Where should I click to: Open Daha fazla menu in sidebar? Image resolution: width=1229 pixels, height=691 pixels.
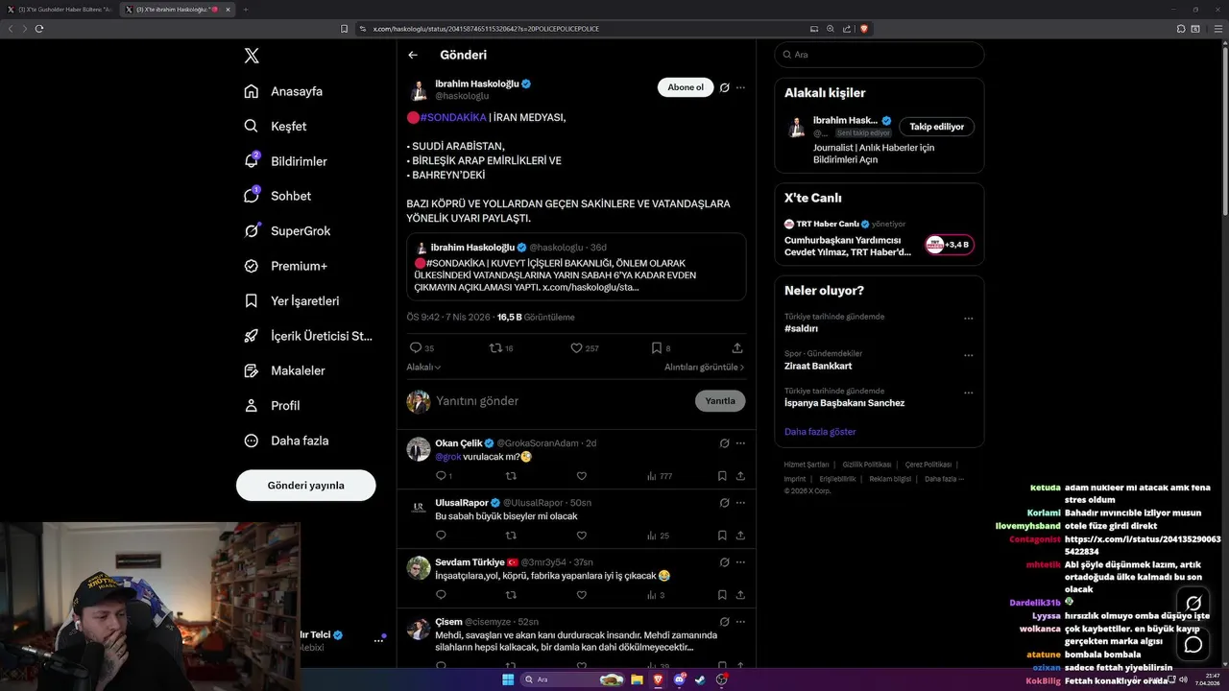tap(286, 441)
